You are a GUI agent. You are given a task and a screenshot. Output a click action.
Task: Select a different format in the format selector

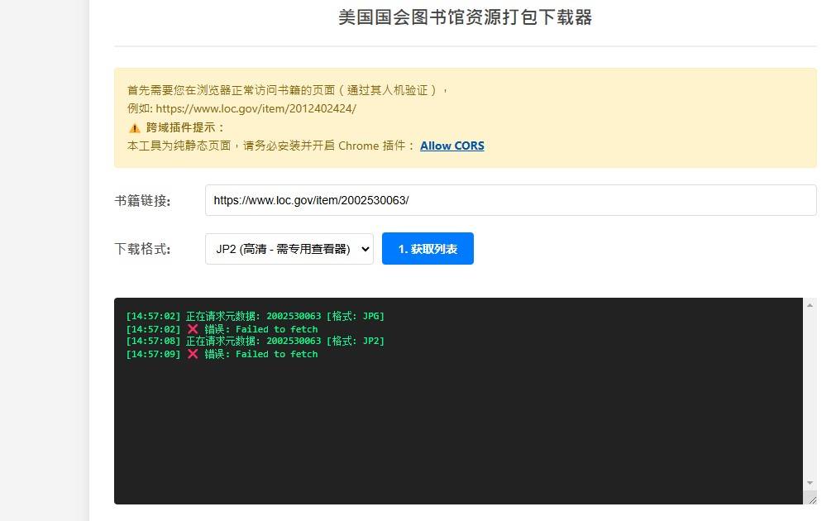tap(289, 248)
